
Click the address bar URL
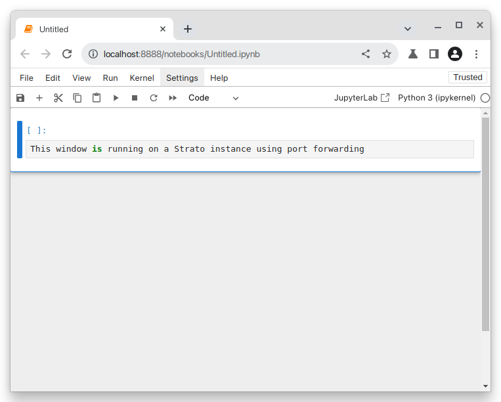pyautogui.click(x=181, y=54)
